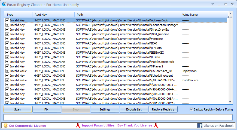Toggle checkbox for DXM_Runtime row

[7, 34]
